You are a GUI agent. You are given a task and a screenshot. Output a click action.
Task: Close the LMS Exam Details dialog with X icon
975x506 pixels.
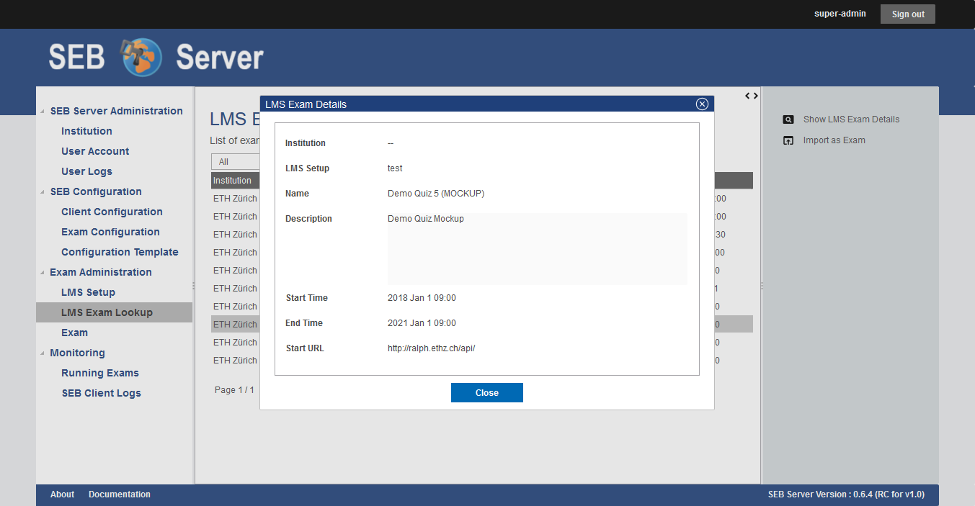pyautogui.click(x=702, y=104)
